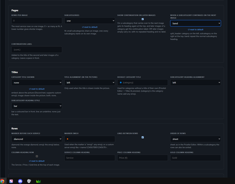Open the Marker before each service dropdown

coord(37,139)
